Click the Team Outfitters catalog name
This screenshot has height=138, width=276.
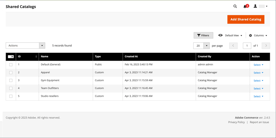tap(50, 88)
